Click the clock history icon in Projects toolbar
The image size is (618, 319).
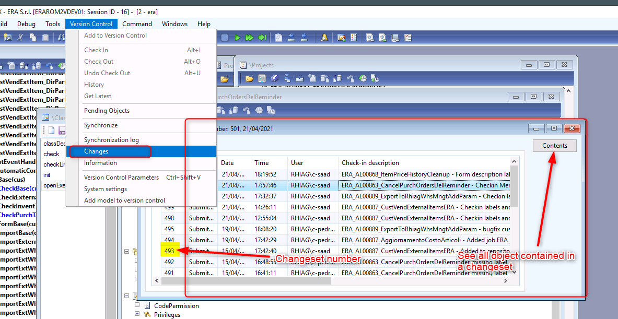click(x=363, y=78)
